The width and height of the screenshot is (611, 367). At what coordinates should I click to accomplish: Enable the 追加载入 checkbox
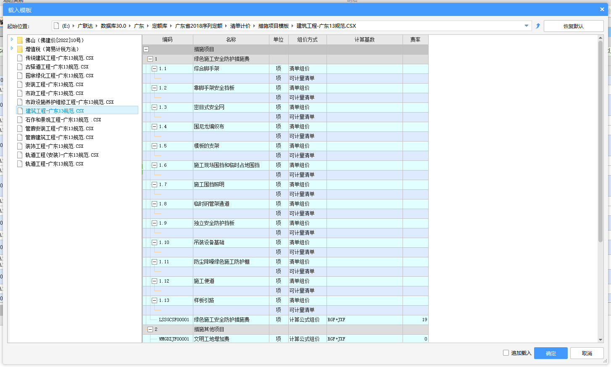506,353
